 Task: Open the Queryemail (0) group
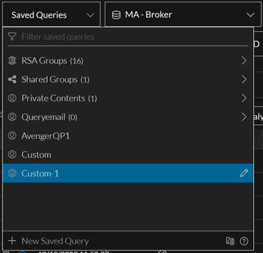pyautogui.click(x=128, y=117)
